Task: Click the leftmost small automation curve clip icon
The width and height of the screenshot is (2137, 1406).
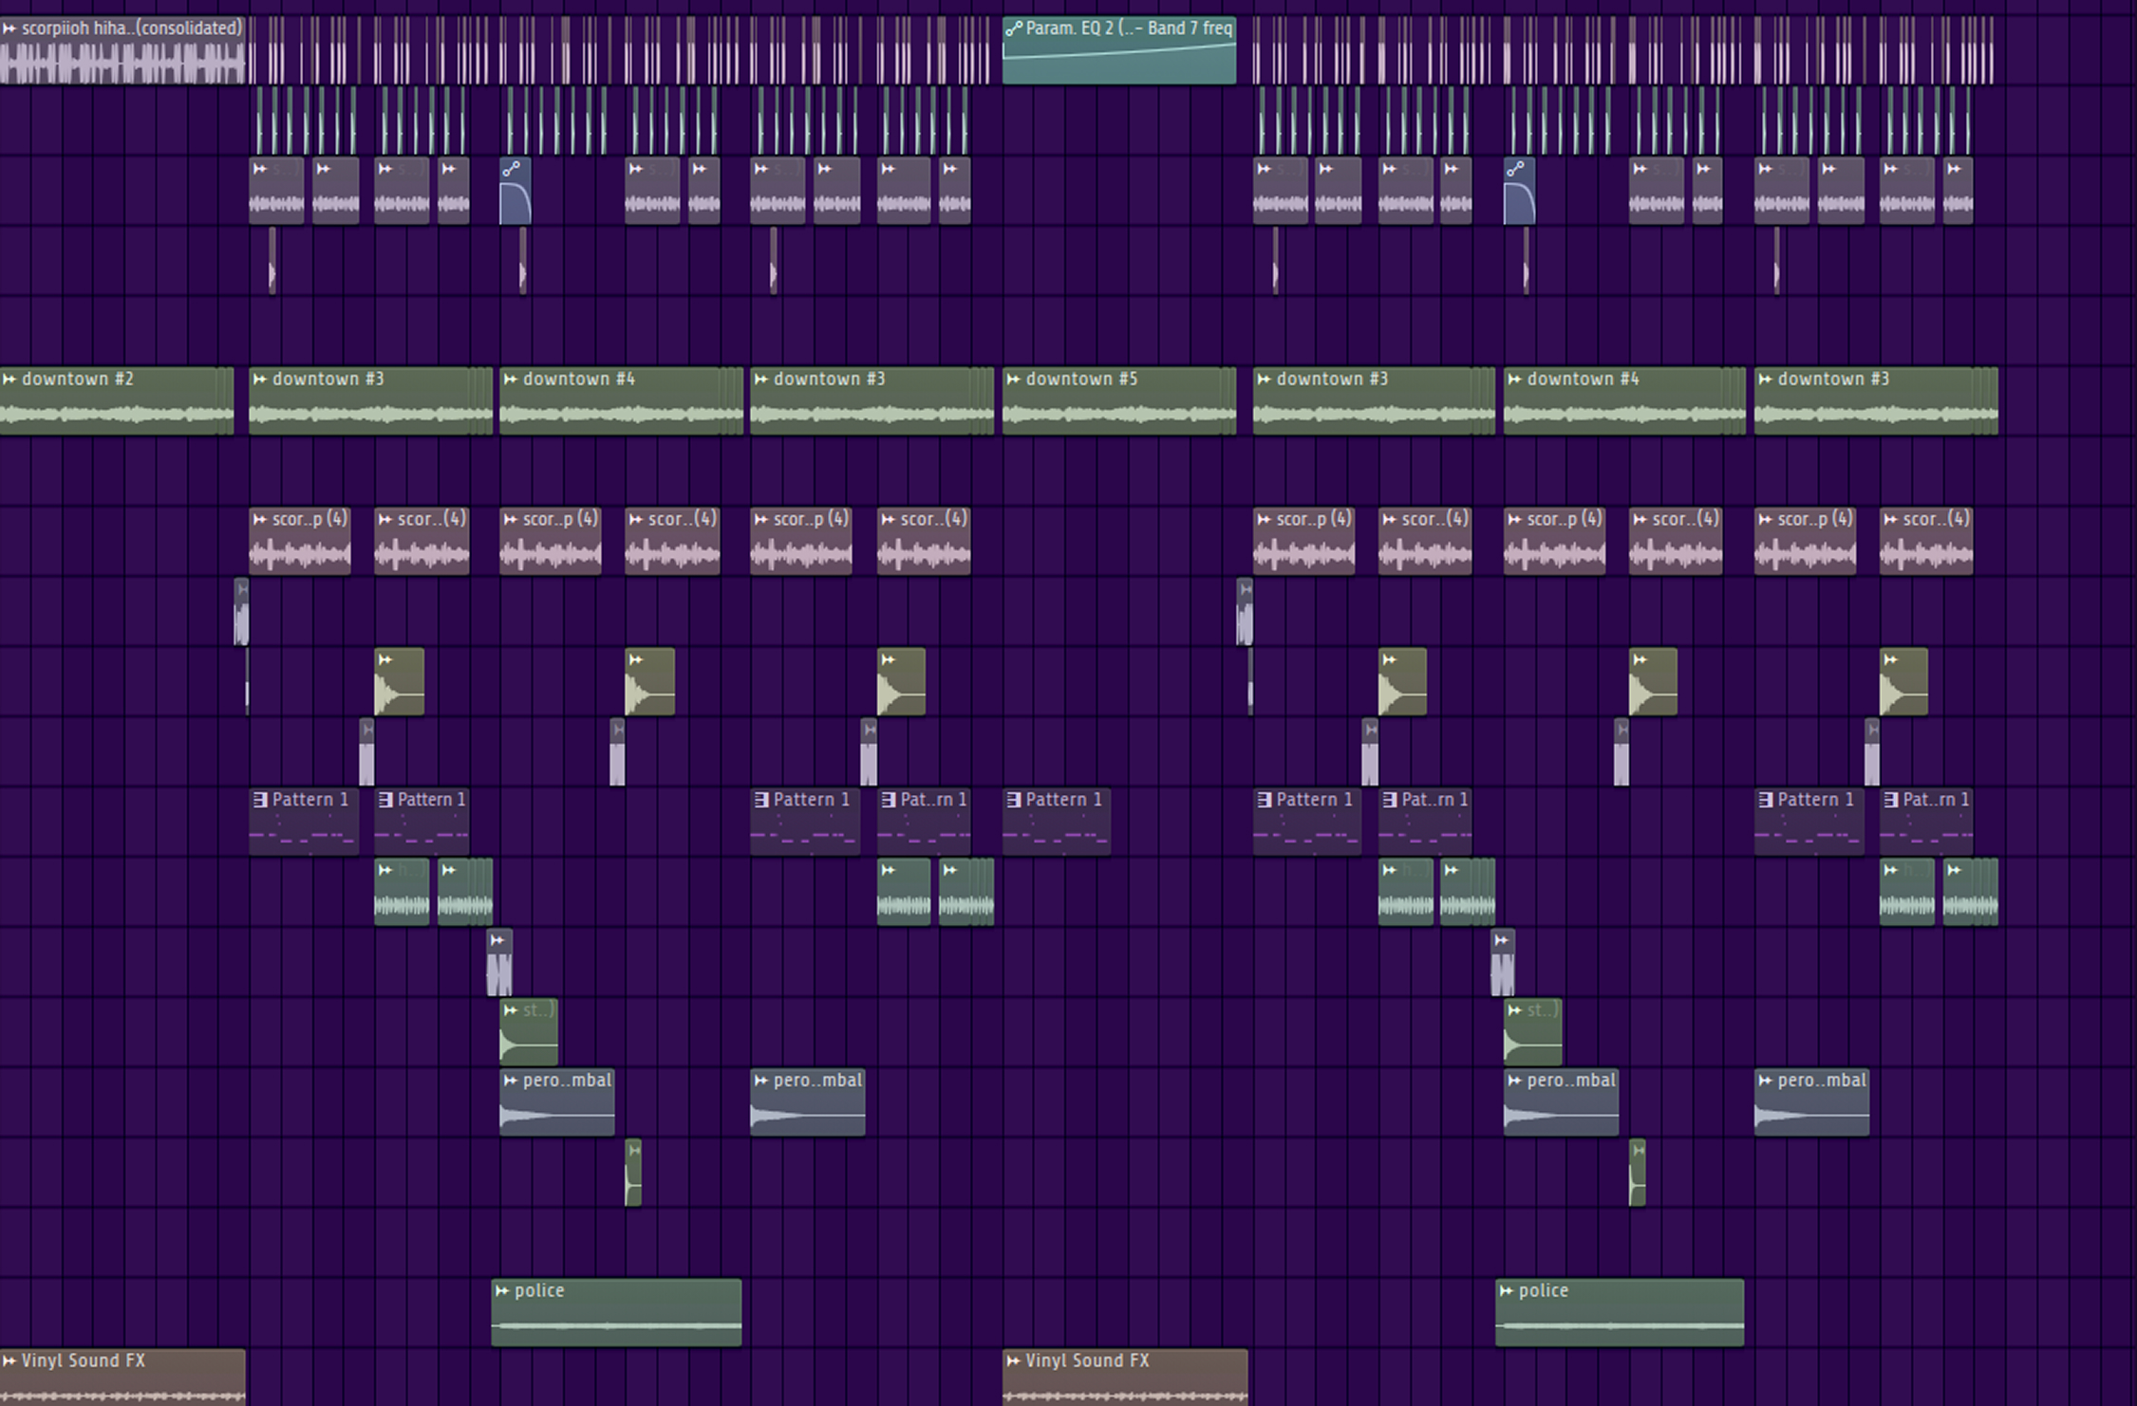Action: [x=511, y=169]
